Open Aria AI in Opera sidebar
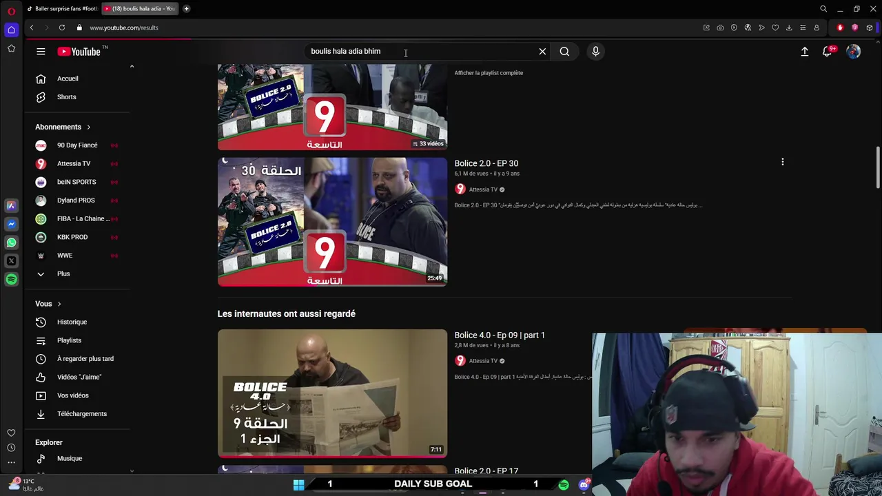 tap(11, 205)
